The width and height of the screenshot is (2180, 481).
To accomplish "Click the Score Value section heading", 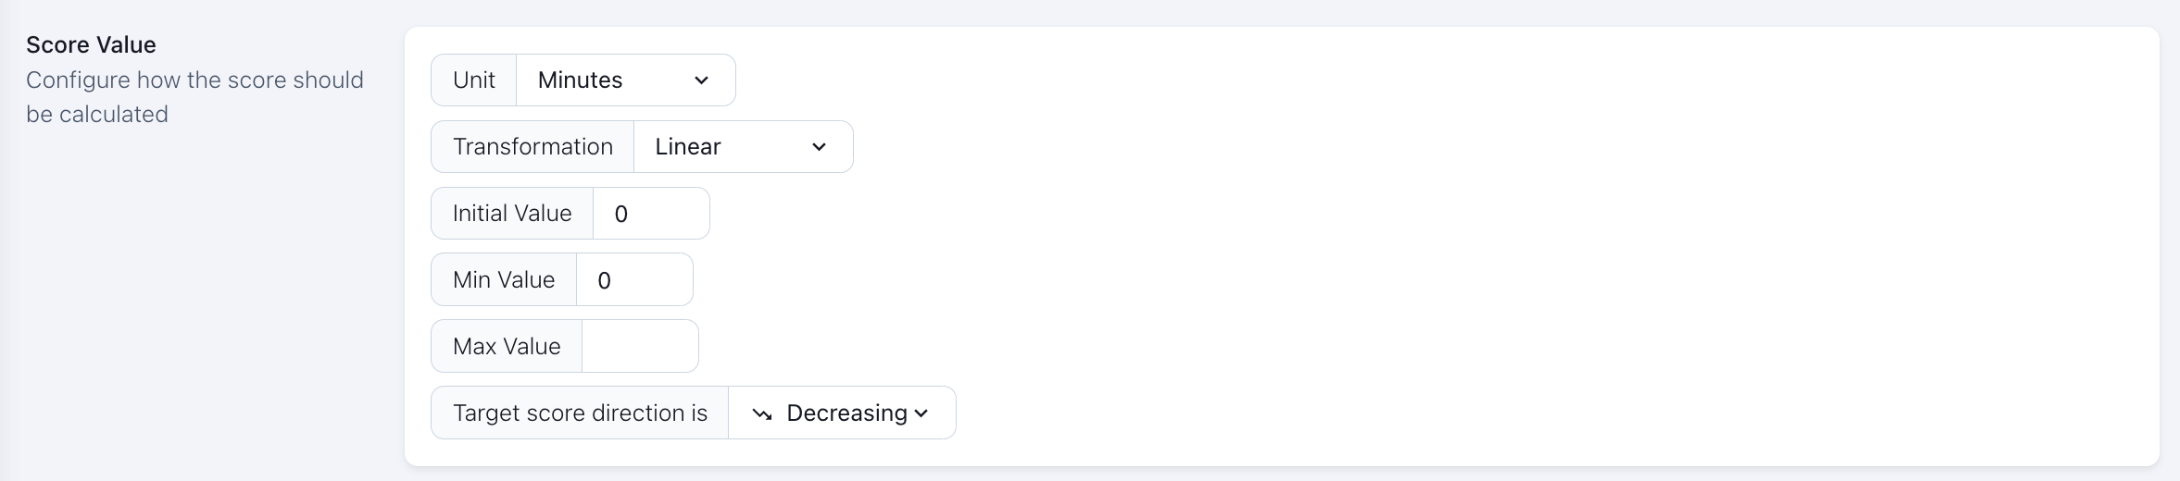I will pos(91,44).
